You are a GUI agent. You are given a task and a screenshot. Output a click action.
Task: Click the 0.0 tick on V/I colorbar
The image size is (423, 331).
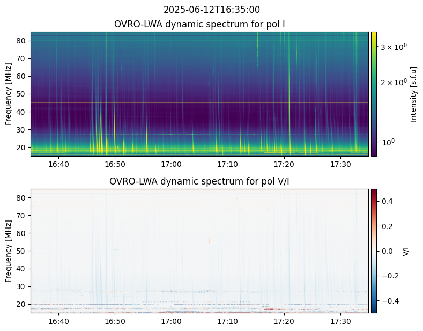click(387, 251)
